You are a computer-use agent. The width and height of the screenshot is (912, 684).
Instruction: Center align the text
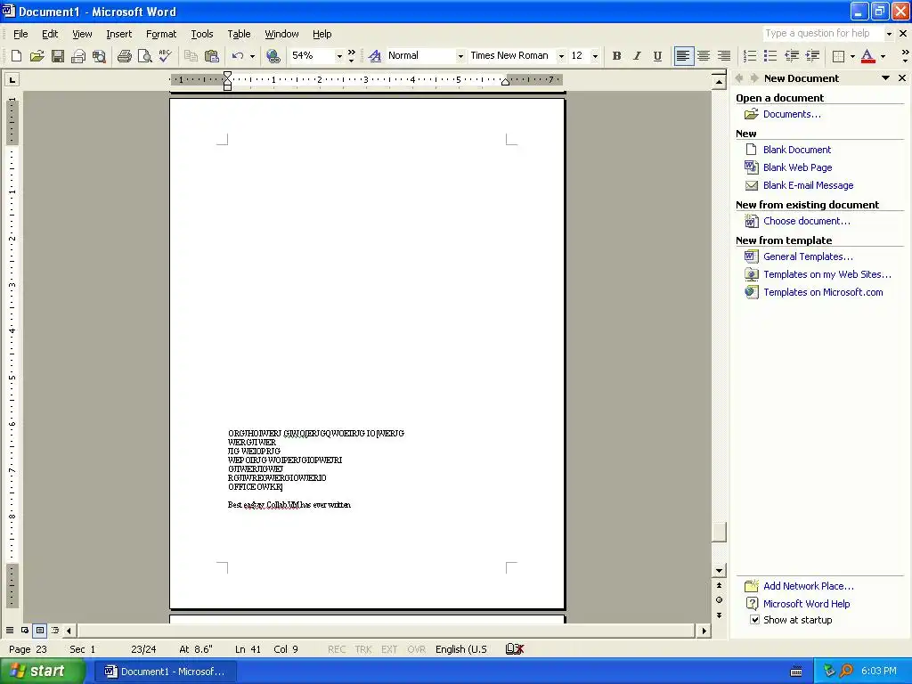pyautogui.click(x=704, y=56)
